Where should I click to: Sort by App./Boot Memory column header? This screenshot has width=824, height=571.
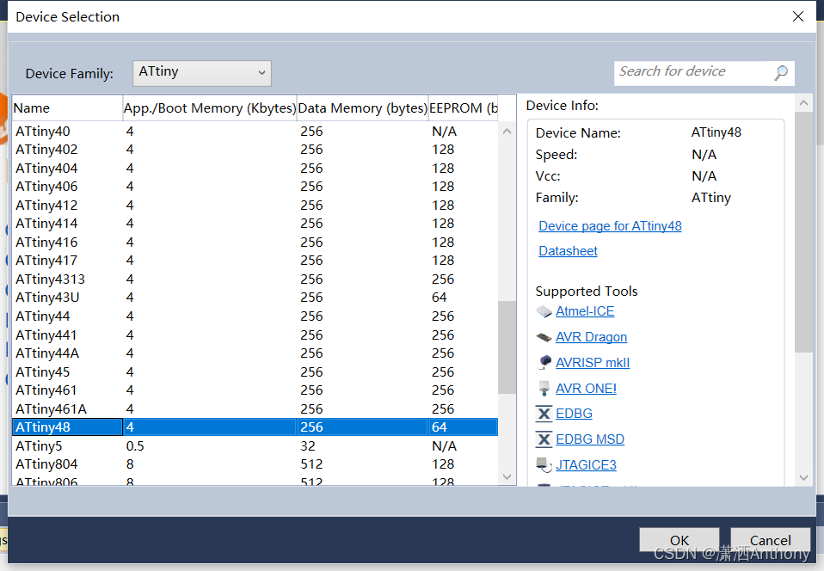click(x=210, y=108)
